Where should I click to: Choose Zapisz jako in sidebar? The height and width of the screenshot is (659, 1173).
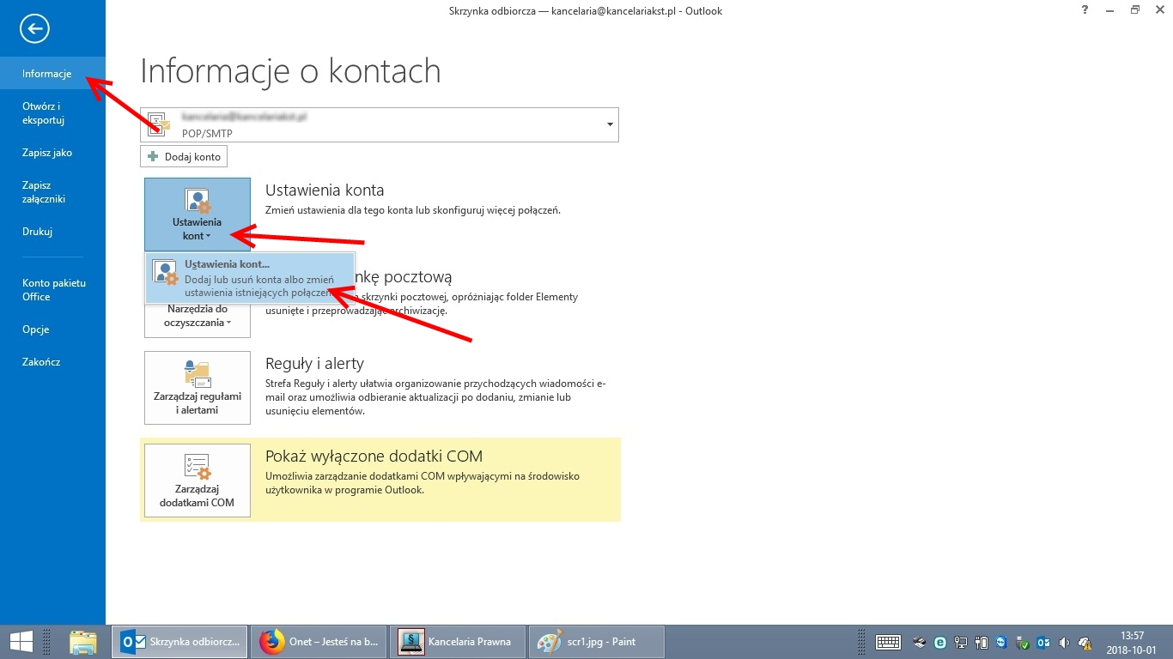(x=47, y=153)
